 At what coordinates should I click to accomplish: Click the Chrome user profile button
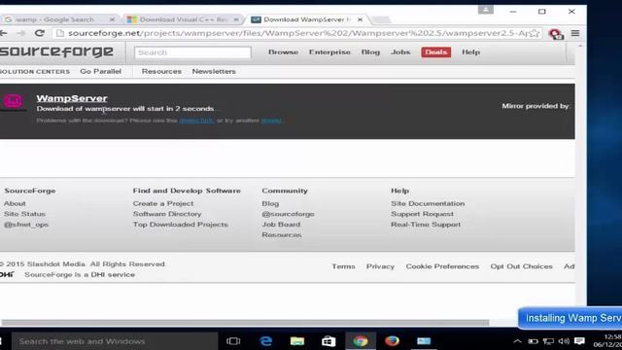pos(486,10)
